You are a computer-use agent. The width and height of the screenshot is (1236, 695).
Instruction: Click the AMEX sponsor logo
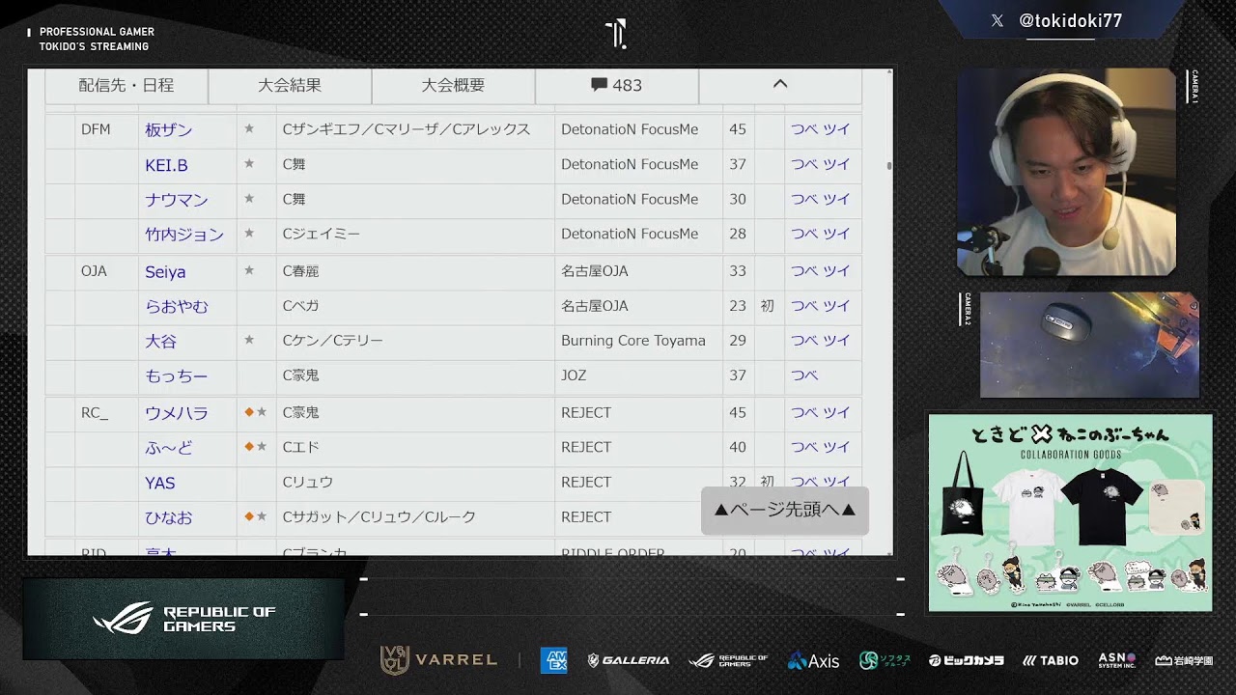[x=553, y=660]
